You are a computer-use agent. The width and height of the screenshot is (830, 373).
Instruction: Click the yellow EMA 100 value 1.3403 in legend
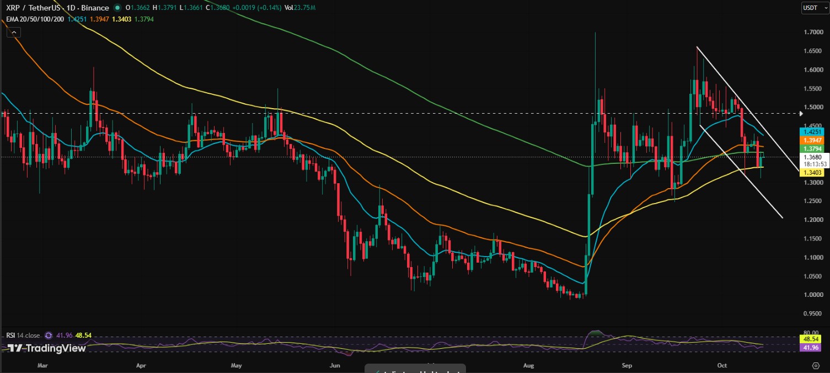coord(121,19)
